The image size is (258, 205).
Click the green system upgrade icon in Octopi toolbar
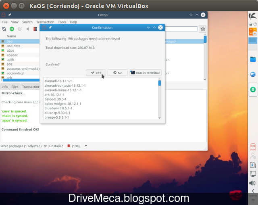[x=12, y=29]
